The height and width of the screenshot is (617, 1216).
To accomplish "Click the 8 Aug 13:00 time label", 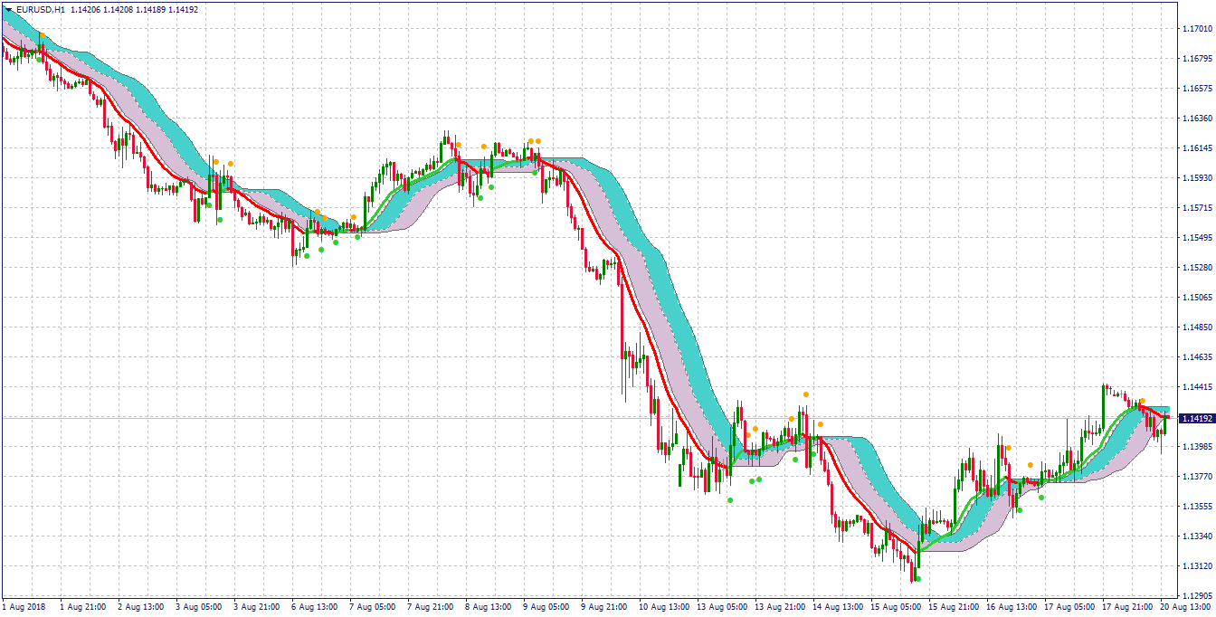I will [x=488, y=607].
